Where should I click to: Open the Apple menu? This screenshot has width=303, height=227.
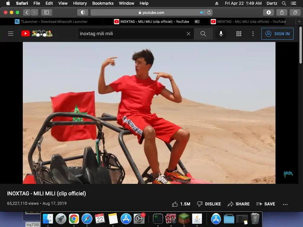pyautogui.click(x=8, y=3)
